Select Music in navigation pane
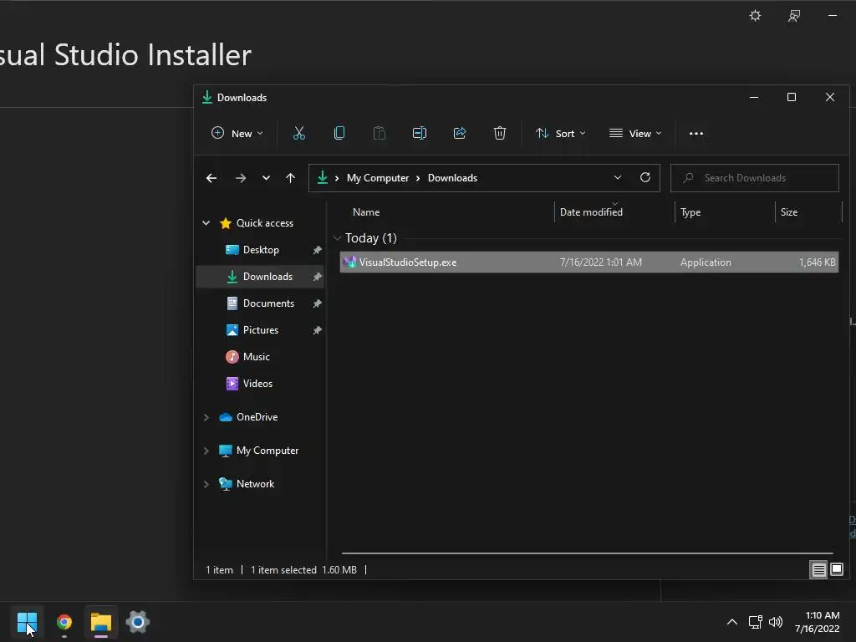 [x=256, y=357]
